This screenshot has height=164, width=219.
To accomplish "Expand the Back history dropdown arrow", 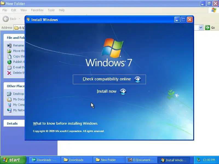I will tap(19, 19).
